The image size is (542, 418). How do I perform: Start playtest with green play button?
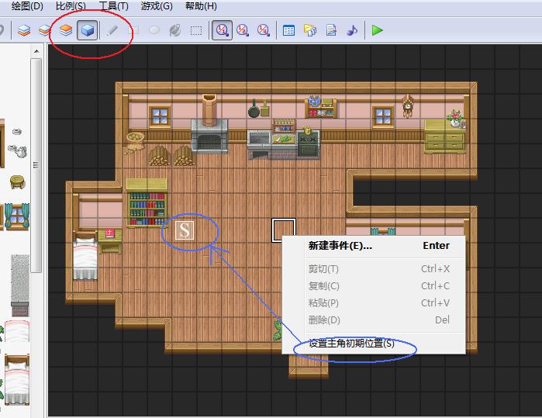(377, 30)
